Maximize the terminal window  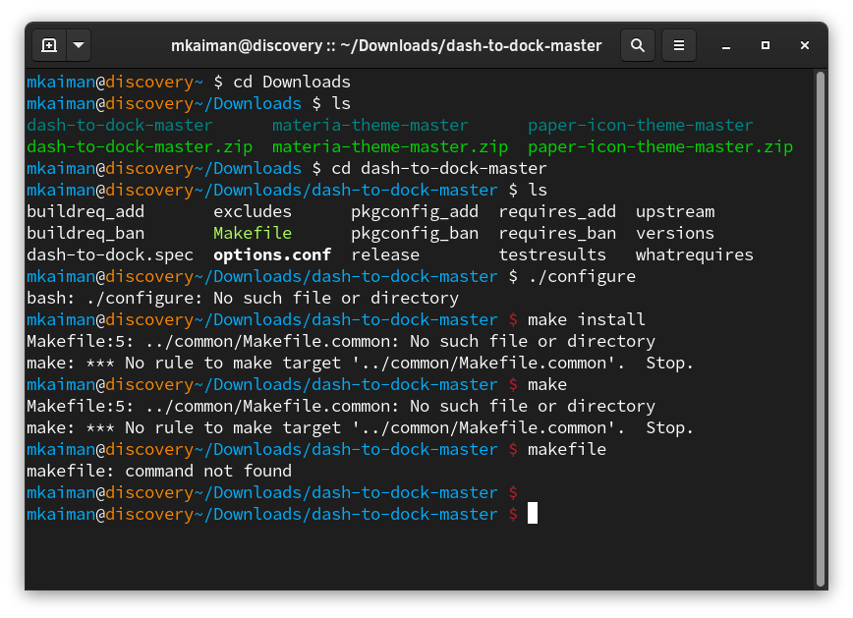click(x=766, y=45)
